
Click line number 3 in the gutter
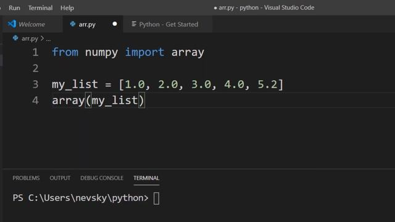tap(35, 84)
